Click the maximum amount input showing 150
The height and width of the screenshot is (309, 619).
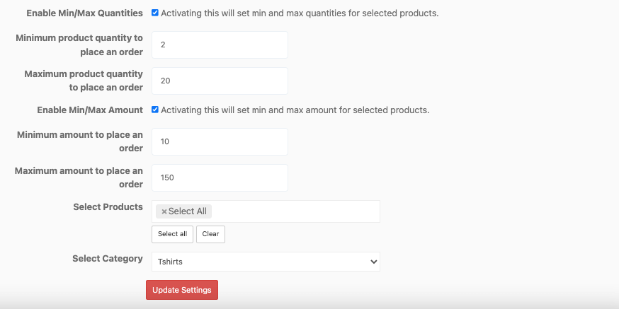point(220,177)
